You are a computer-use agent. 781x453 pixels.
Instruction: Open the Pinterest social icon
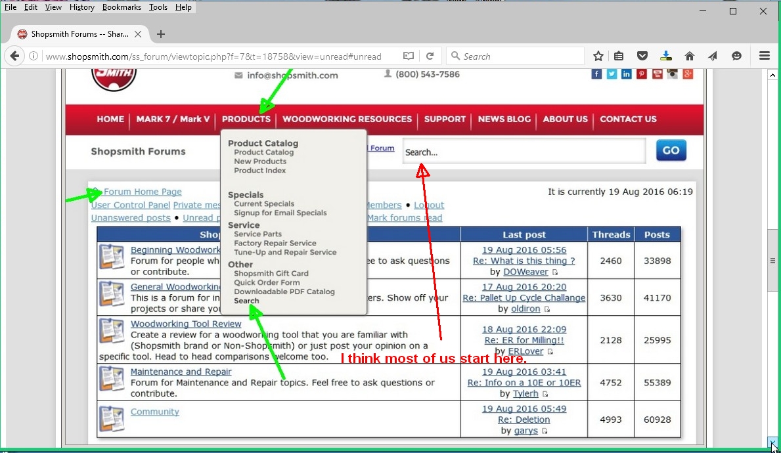(x=642, y=74)
